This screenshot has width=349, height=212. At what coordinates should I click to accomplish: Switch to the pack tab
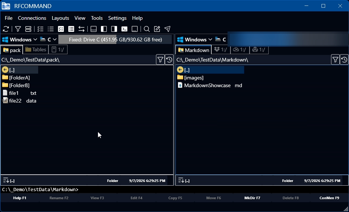12,50
